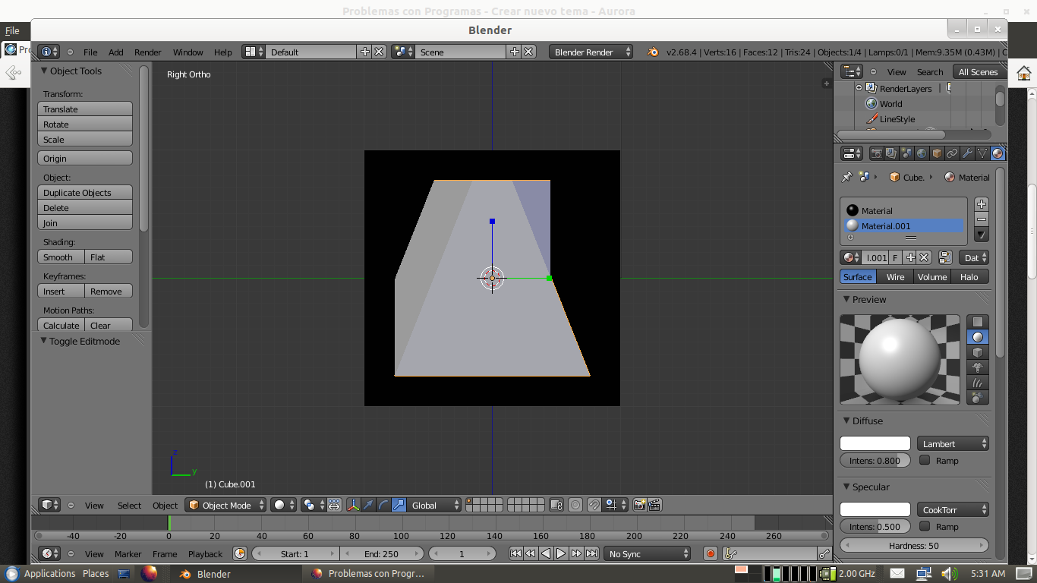Play the animation in reverse
The width and height of the screenshot is (1037, 583).
[546, 553]
